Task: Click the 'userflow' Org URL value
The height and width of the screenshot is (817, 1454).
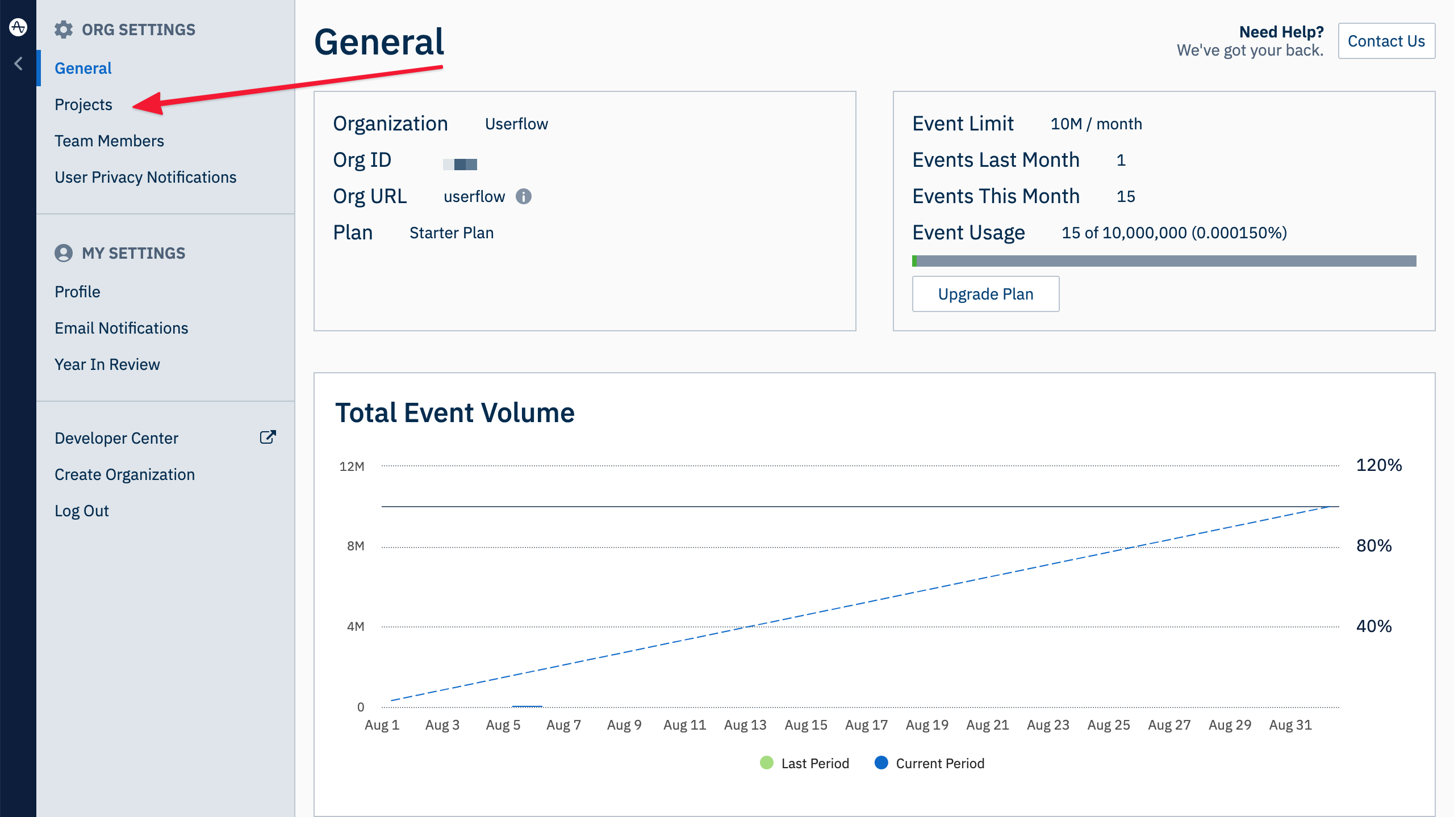Action: tap(474, 196)
